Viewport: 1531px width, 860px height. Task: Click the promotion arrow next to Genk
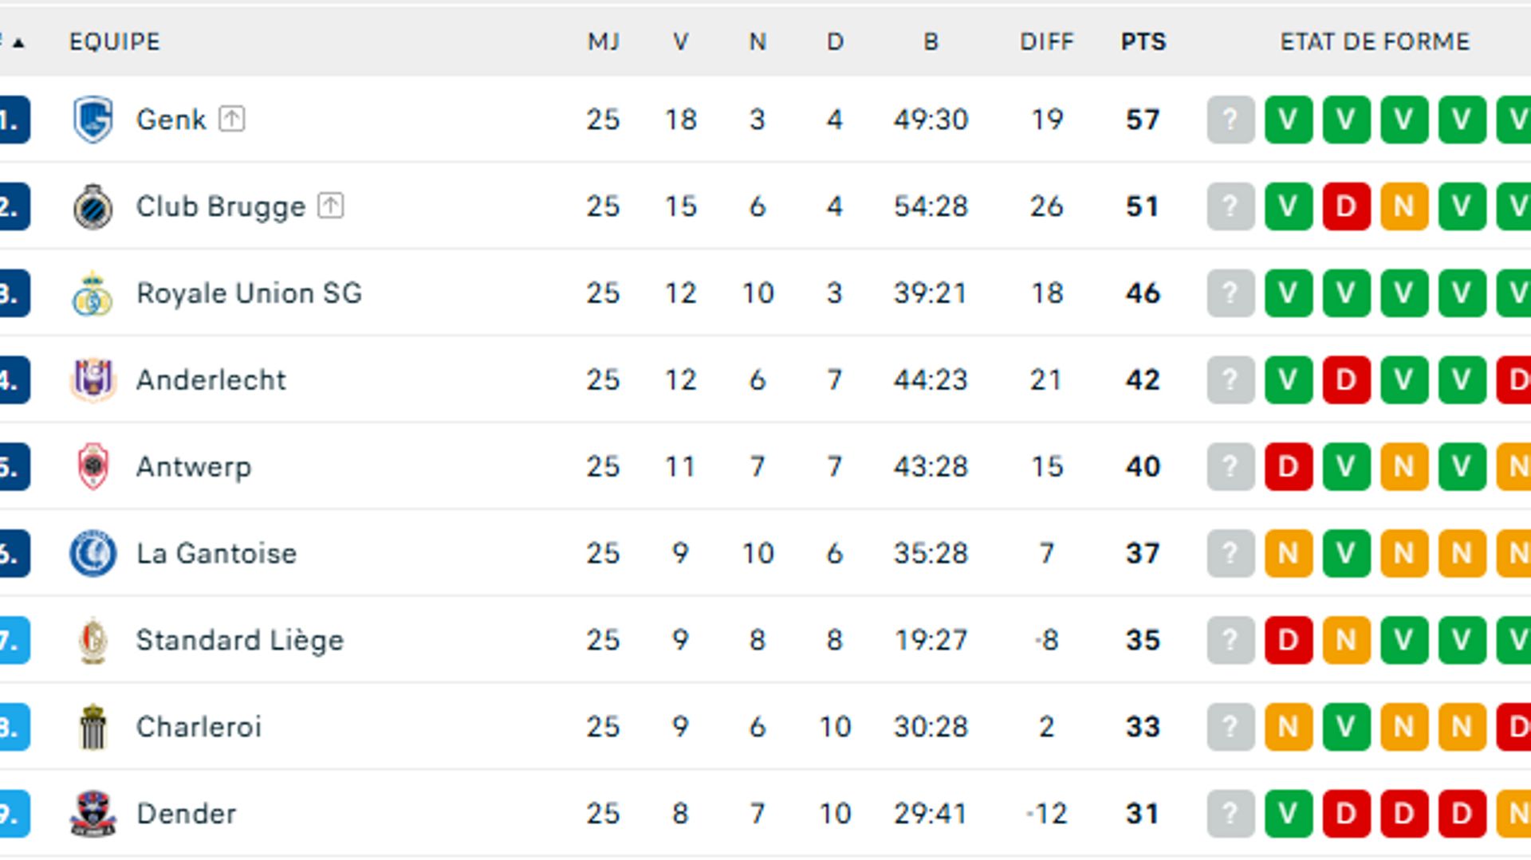pyautogui.click(x=232, y=118)
